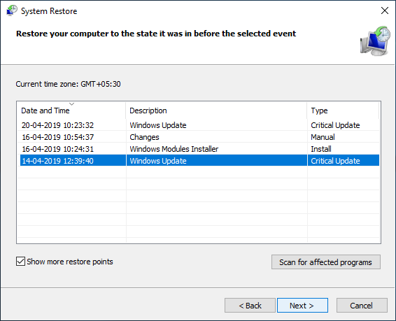Click Scan for affected programs
The height and width of the screenshot is (321, 396).
(326, 262)
